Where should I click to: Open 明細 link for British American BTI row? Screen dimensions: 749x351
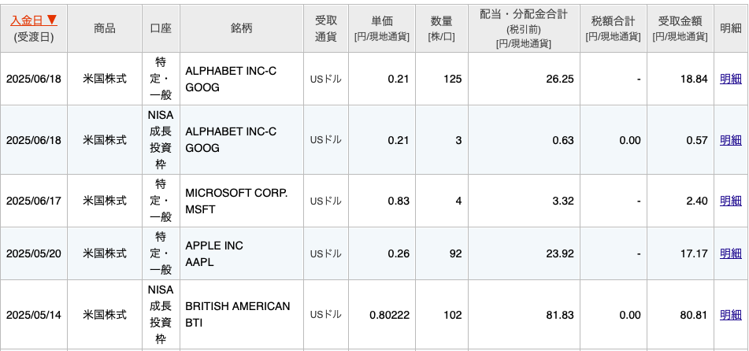point(730,315)
